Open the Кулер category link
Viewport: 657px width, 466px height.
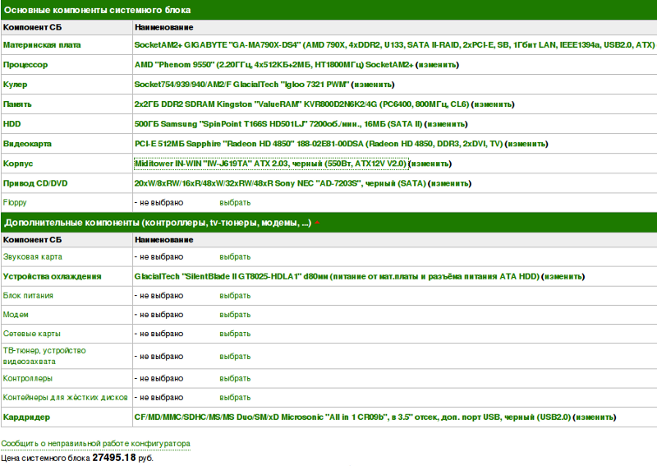coord(15,85)
